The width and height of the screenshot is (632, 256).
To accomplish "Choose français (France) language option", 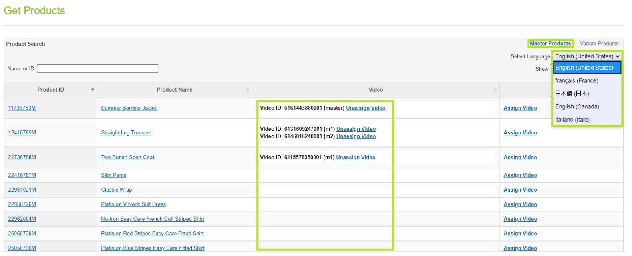I will point(576,81).
